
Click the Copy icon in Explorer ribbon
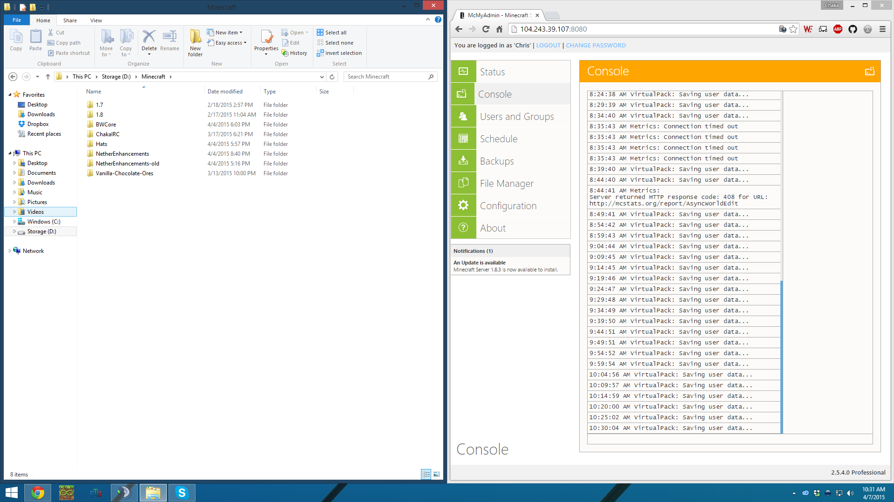click(16, 36)
